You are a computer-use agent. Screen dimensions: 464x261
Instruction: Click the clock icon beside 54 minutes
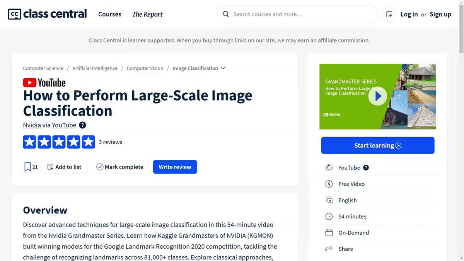pyautogui.click(x=329, y=217)
